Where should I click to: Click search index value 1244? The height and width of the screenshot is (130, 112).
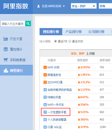click(103, 127)
